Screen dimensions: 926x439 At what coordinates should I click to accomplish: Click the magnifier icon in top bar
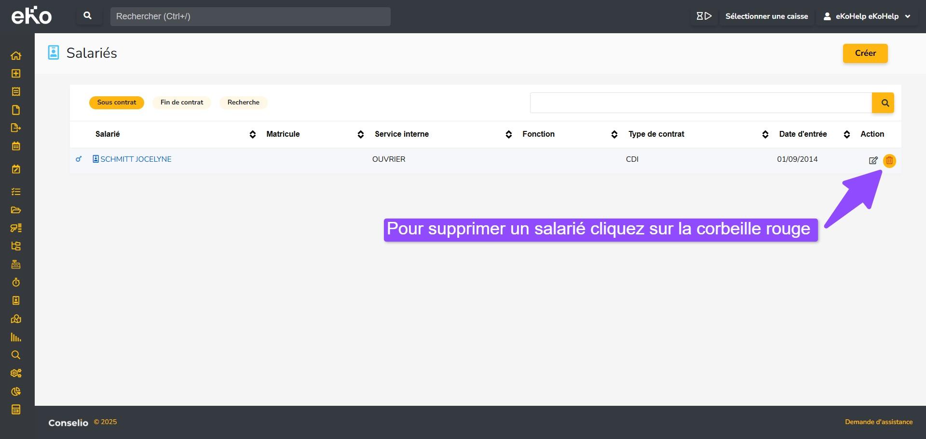[88, 16]
